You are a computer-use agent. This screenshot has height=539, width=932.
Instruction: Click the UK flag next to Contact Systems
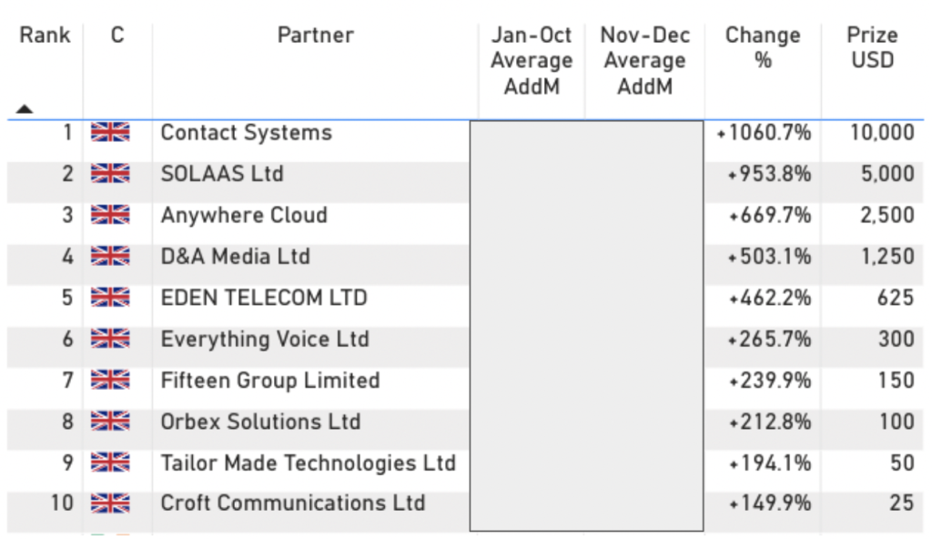coord(110,133)
